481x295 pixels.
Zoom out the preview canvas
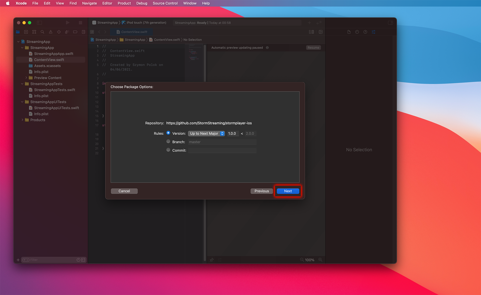coord(302,260)
